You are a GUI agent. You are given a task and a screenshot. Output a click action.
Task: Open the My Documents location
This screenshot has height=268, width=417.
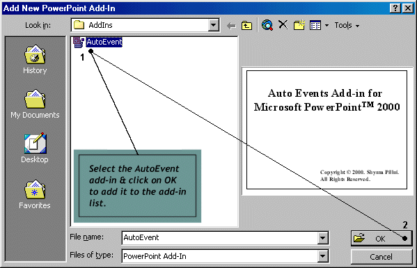[35, 104]
